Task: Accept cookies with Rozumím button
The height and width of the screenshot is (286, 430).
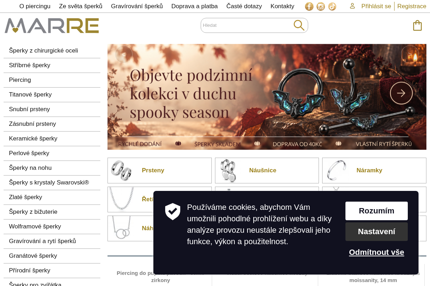Action: 377,211
